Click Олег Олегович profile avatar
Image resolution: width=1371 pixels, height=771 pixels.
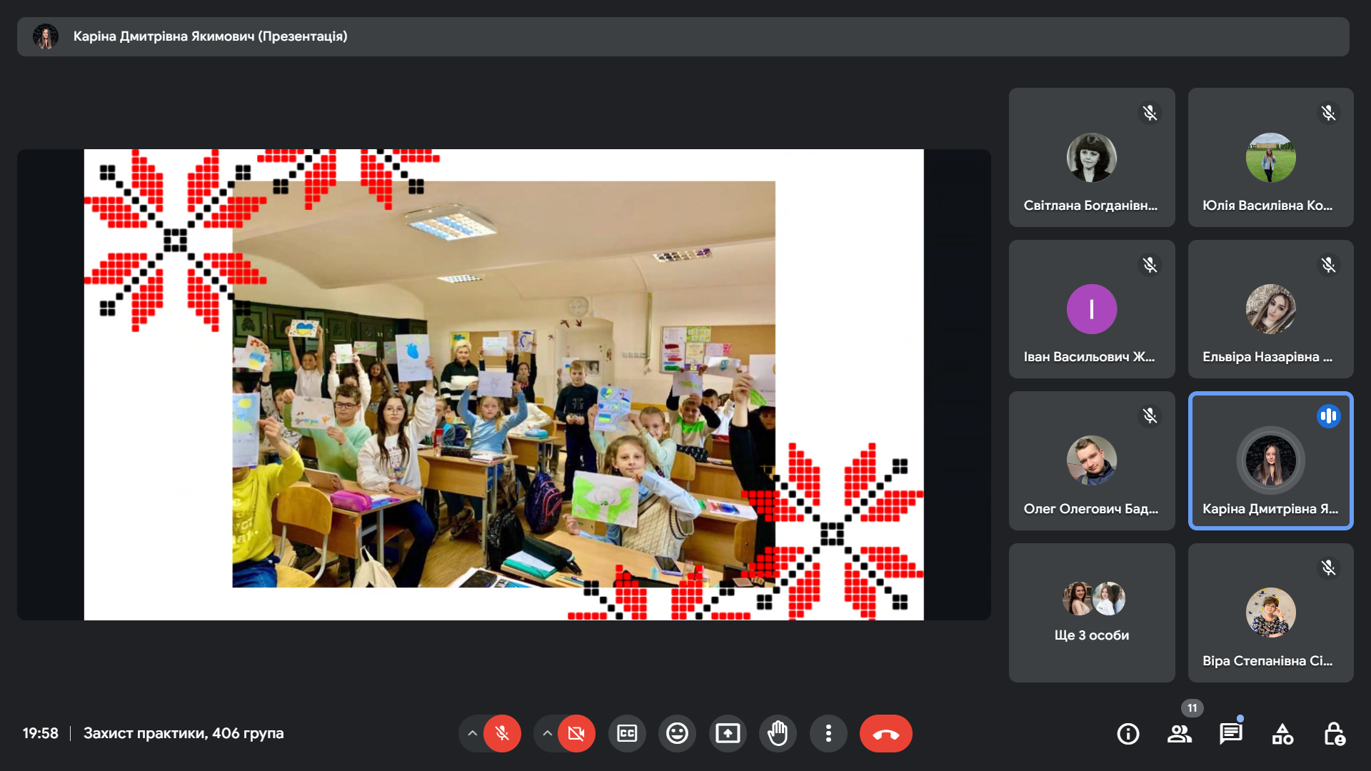click(x=1092, y=460)
